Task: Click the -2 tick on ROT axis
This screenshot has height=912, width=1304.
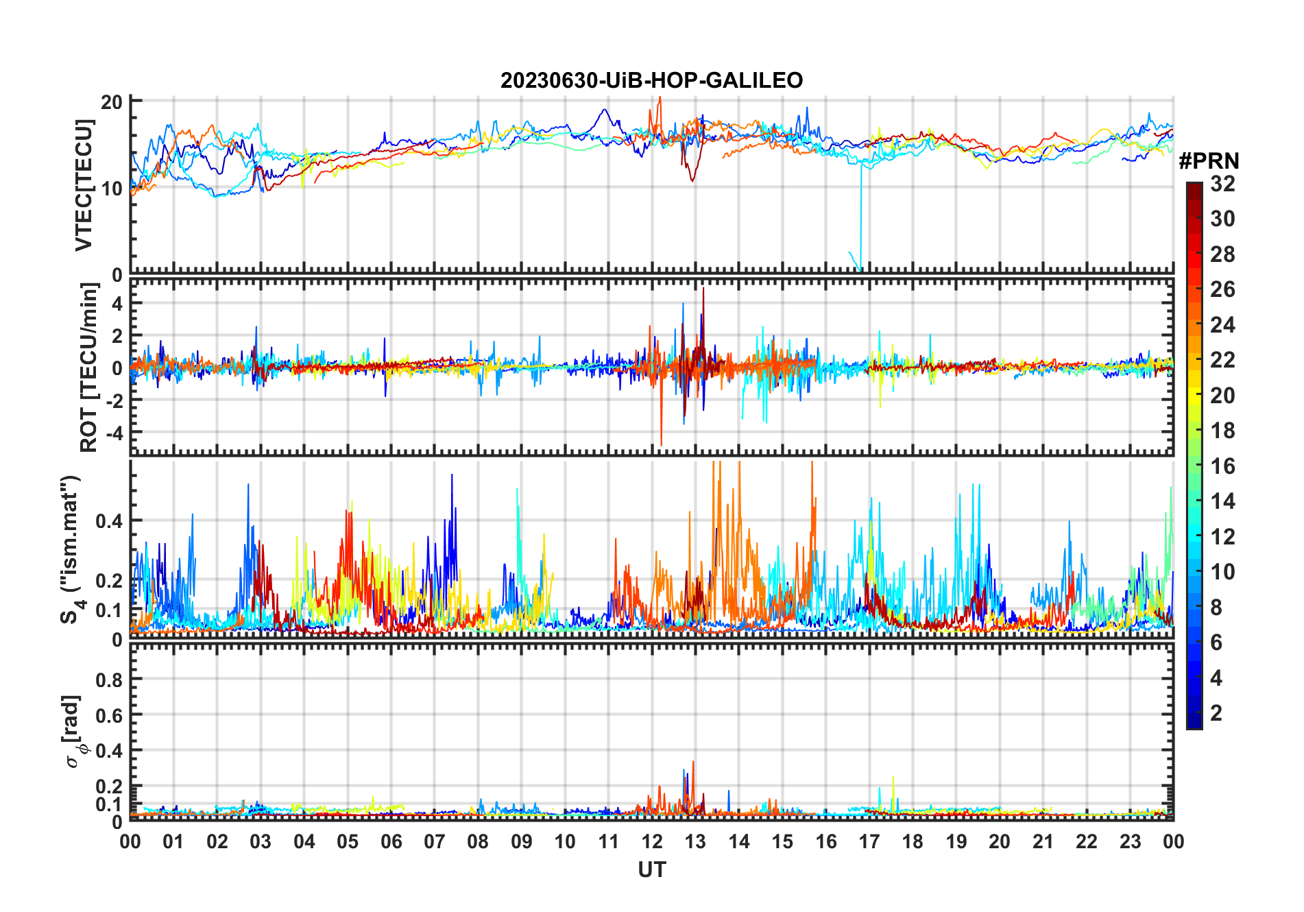Action: click(x=113, y=400)
